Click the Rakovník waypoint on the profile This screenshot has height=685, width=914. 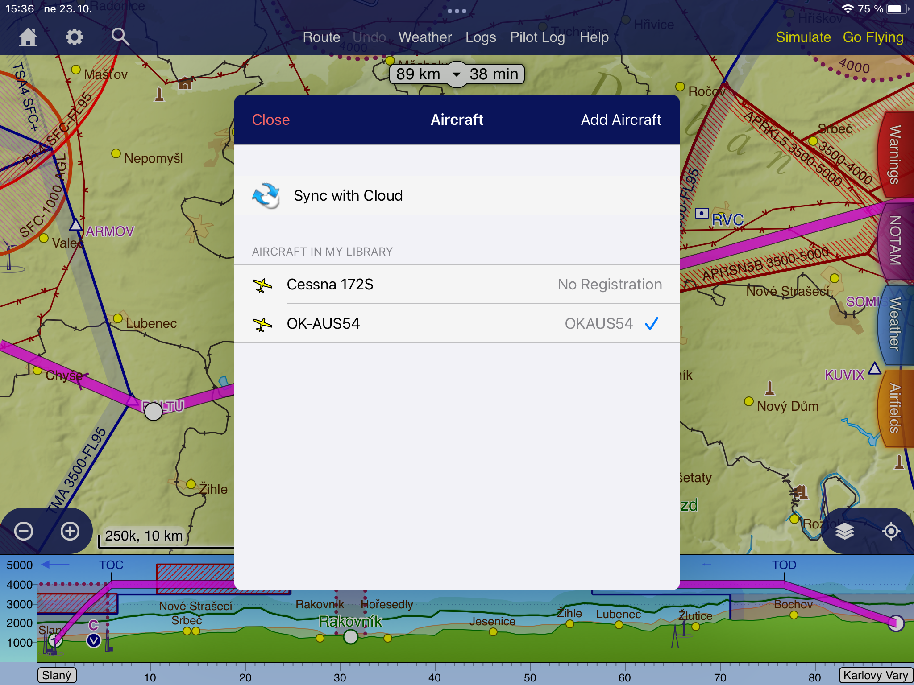point(351,636)
